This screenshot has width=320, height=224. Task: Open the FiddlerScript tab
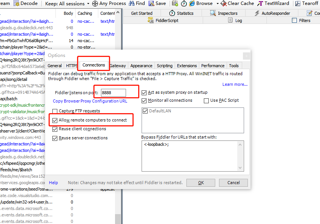click(163, 21)
